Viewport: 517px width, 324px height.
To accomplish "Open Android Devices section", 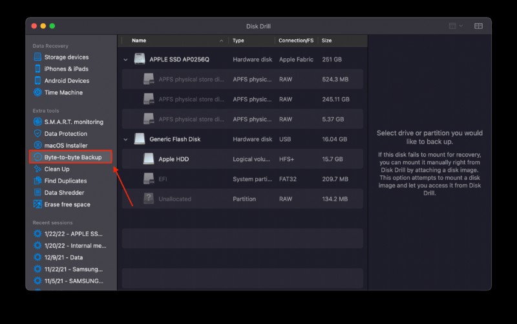I will 61,81.
